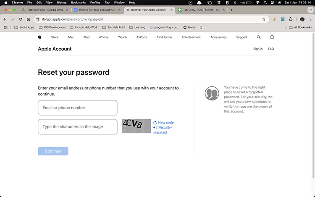Click the Visually-impaired speaker icon
Image resolution: width=315 pixels, height=197 pixels.
click(155, 128)
